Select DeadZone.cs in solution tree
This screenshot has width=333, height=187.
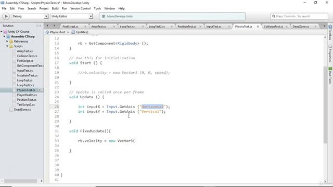tap(22, 110)
